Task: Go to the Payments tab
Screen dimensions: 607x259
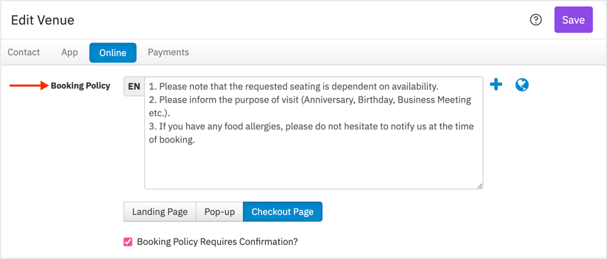Action: (x=168, y=52)
